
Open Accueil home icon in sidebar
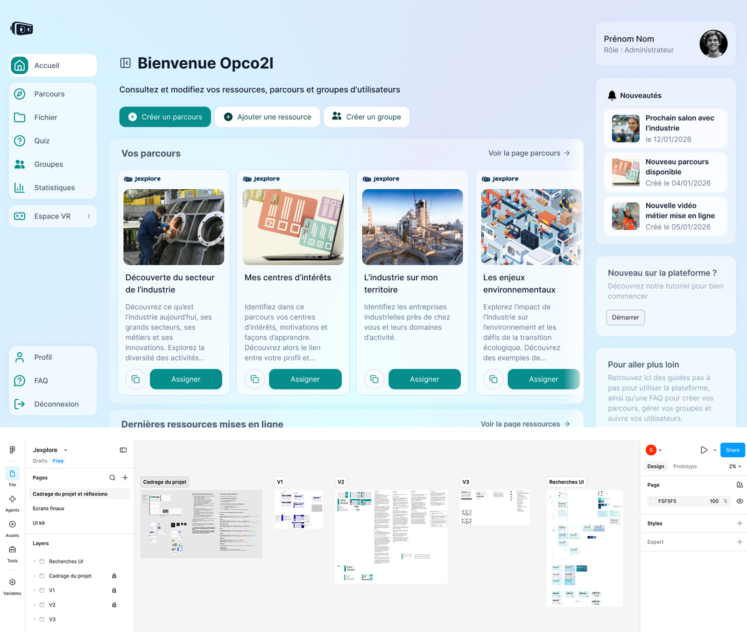tap(20, 65)
